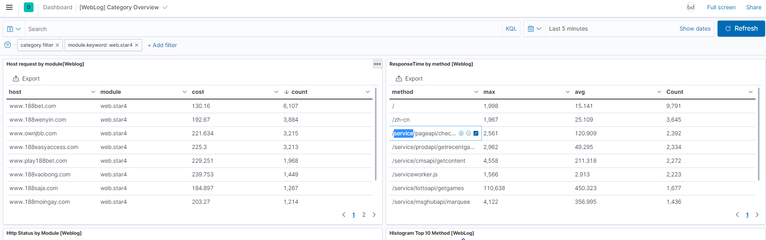
Task: Click the Dashboard breadcrumb
Action: click(58, 7)
